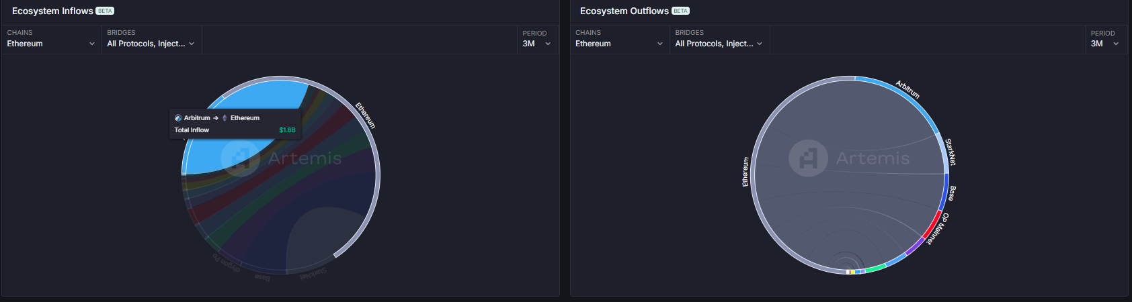Open the Chains dropdown in Ecosystem Inflows
This screenshot has width=1132, height=302.
click(x=51, y=39)
